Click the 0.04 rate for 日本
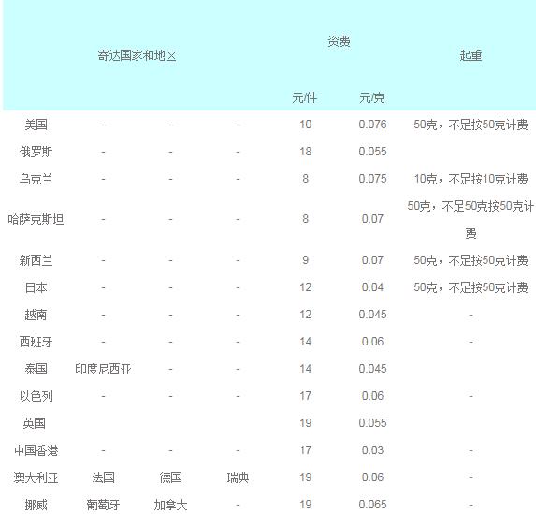 click(372, 287)
